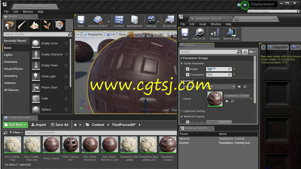Select the Landscape mode icon
Image resolution: width=301 pixels, height=169 pixels.
pyautogui.click(x=34, y=25)
